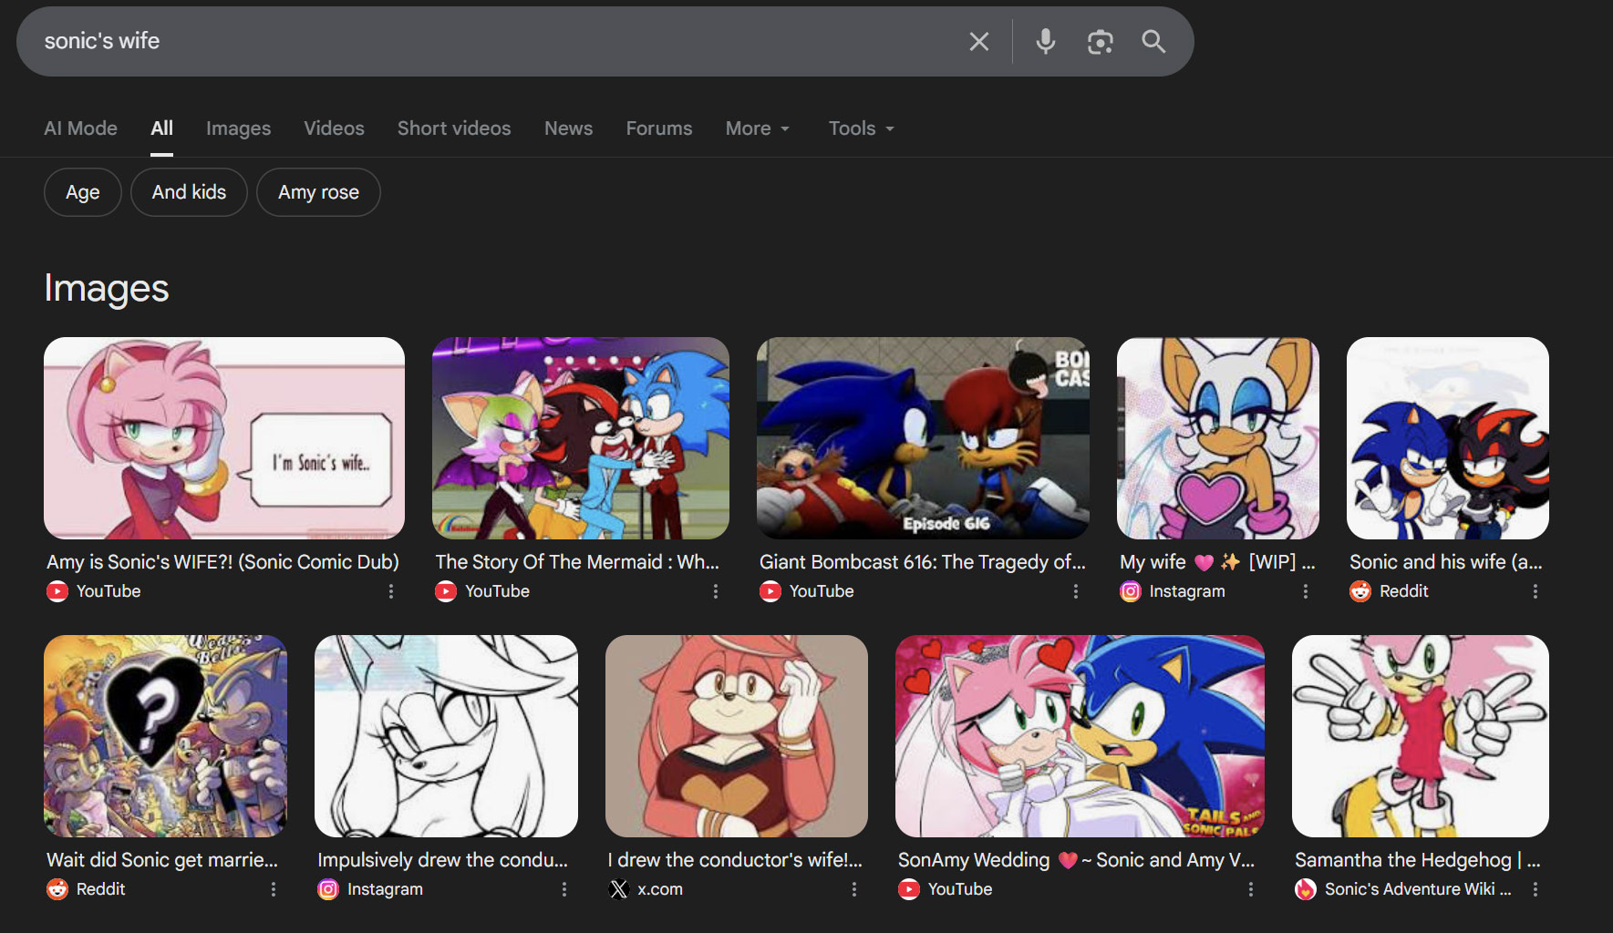This screenshot has width=1613, height=933.
Task: Open three-dot menu for Story Of The Mermaid
Action: (x=716, y=591)
